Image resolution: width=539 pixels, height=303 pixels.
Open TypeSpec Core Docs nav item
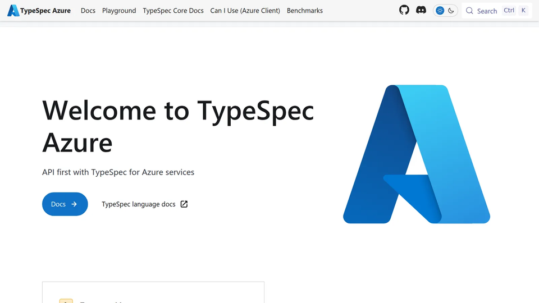coord(173,11)
